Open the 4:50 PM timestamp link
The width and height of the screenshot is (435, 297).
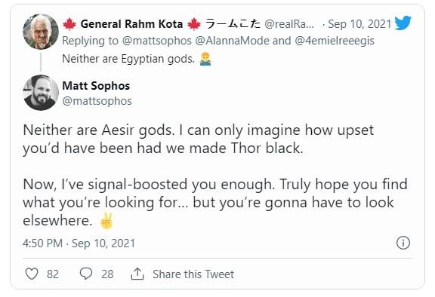point(79,243)
